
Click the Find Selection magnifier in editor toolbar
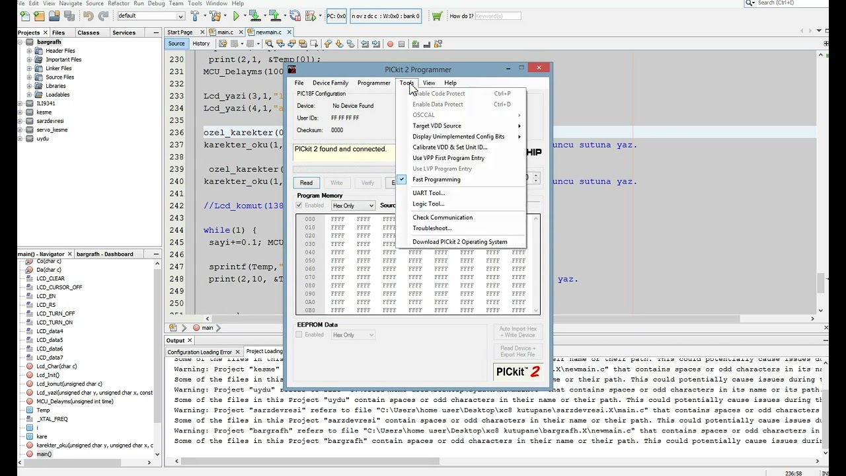pyautogui.click(x=269, y=44)
